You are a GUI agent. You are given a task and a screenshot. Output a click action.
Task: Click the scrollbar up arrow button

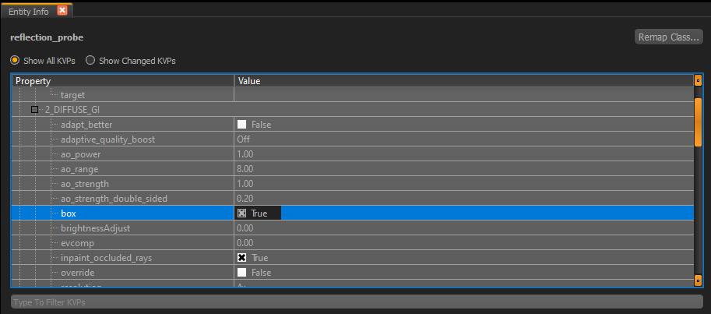[x=698, y=81]
